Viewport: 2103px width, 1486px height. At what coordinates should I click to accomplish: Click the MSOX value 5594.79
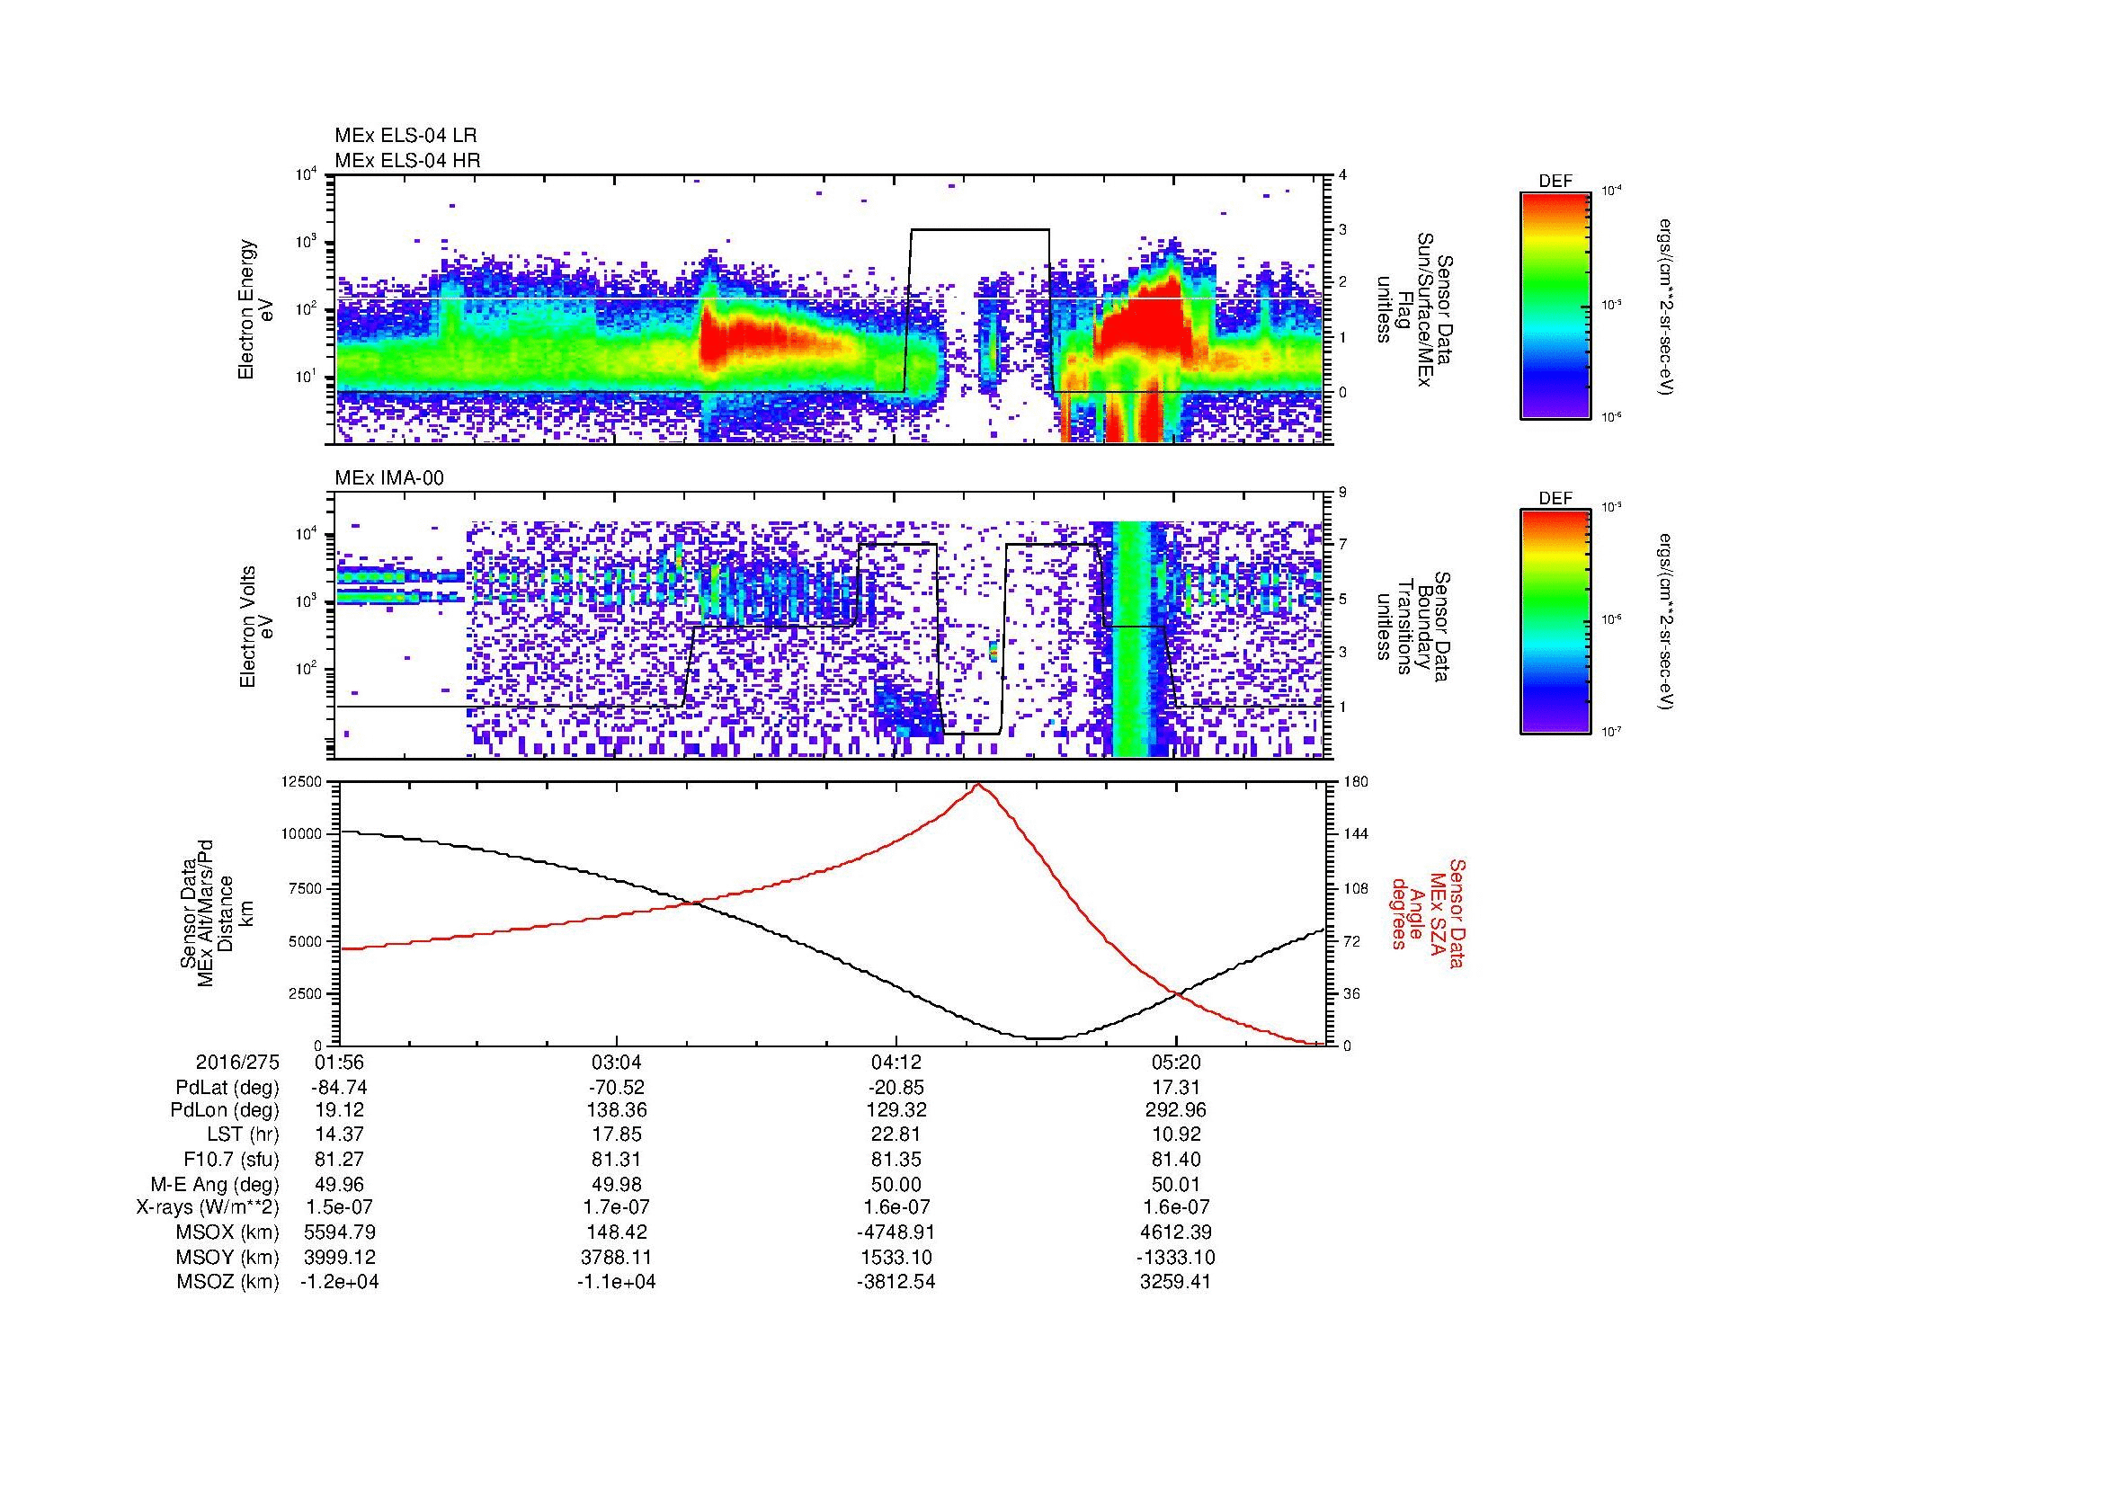point(340,1233)
